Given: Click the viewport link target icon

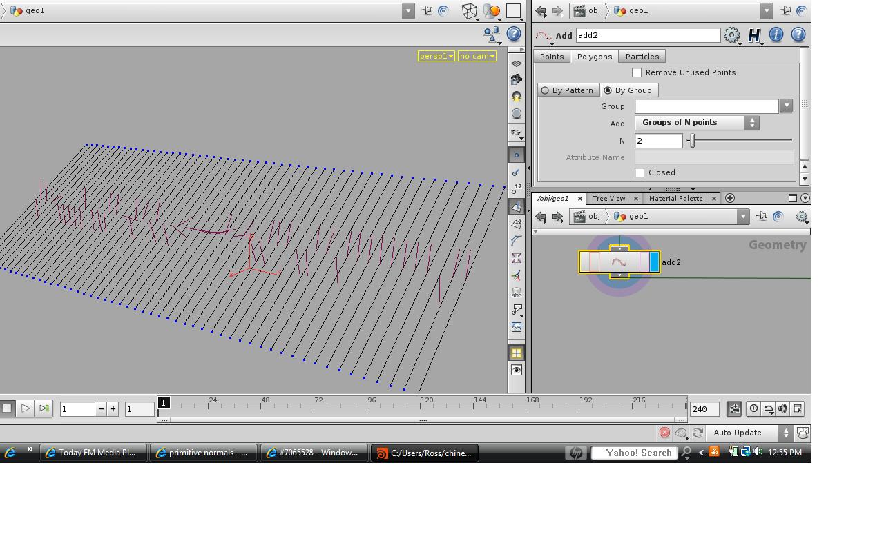Looking at the screenshot, I should click(x=443, y=10).
